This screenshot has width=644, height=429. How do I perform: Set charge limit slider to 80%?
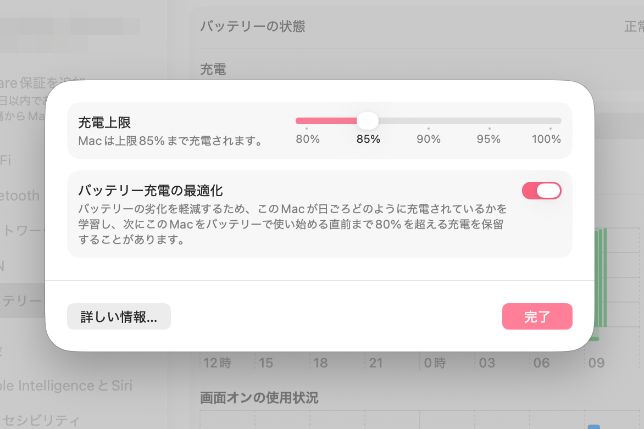[307, 121]
